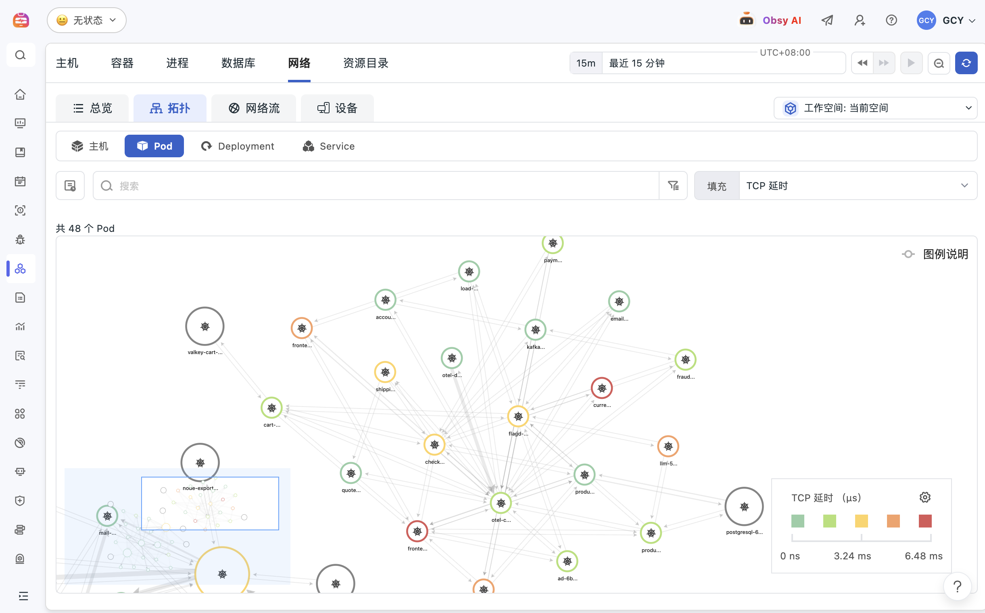Click the 搜索 search input field
The height and width of the screenshot is (613, 985).
pos(376,186)
